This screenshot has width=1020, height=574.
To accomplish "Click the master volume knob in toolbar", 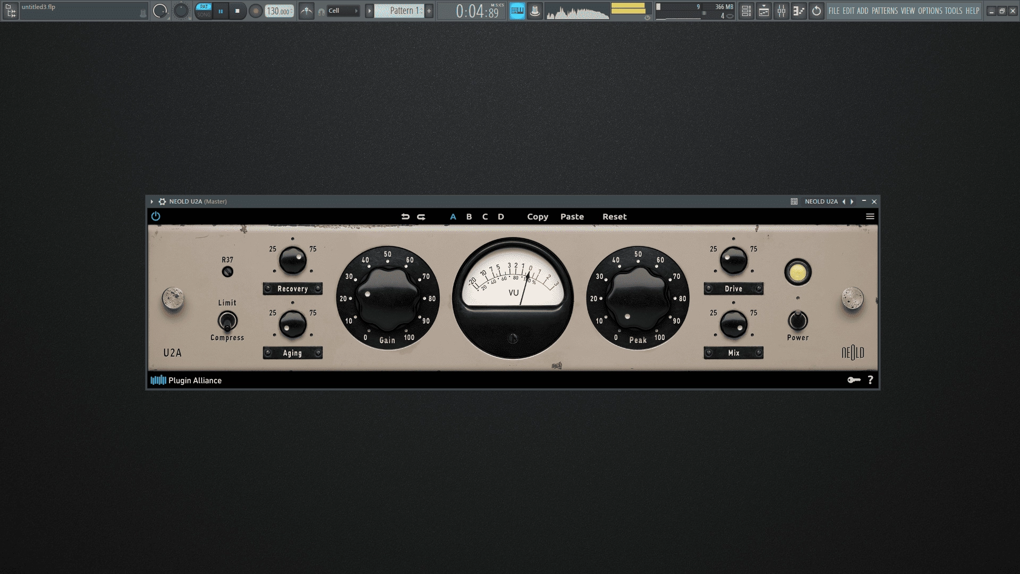I will (160, 11).
